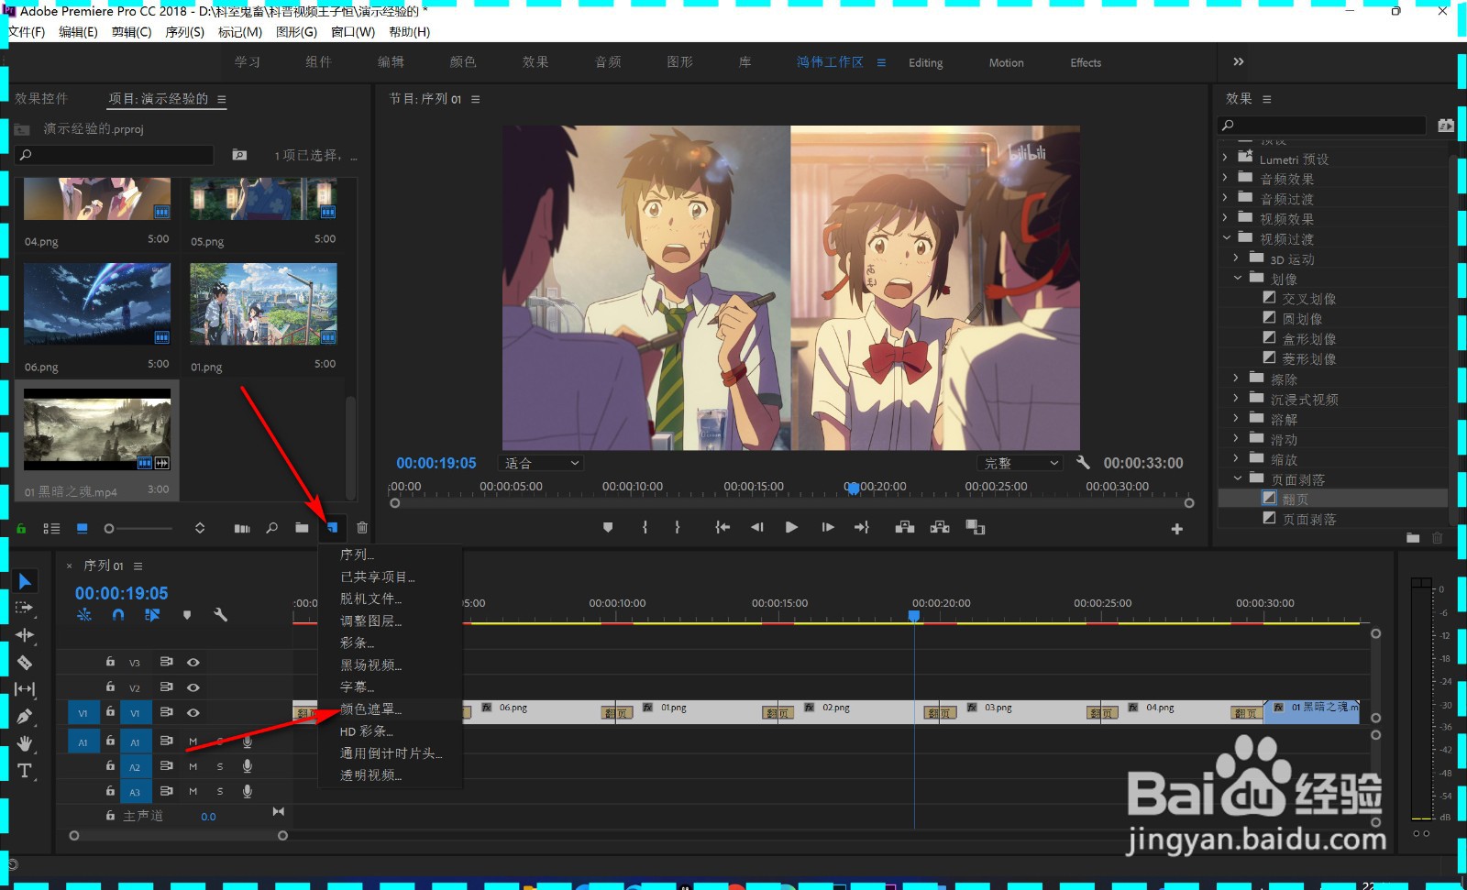Image resolution: width=1467 pixels, height=890 pixels.
Task: Click the Effects panel search field
Action: coord(1322,125)
